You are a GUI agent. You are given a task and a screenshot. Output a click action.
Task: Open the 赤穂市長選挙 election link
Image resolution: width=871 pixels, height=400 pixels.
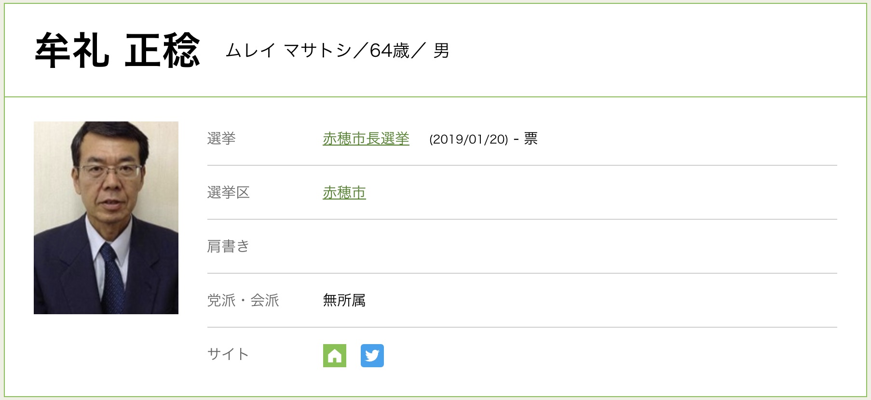366,139
